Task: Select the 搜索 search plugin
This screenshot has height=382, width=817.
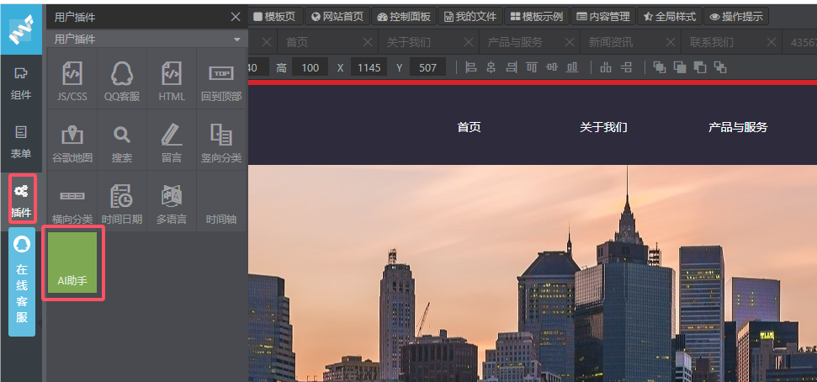Action: (121, 140)
